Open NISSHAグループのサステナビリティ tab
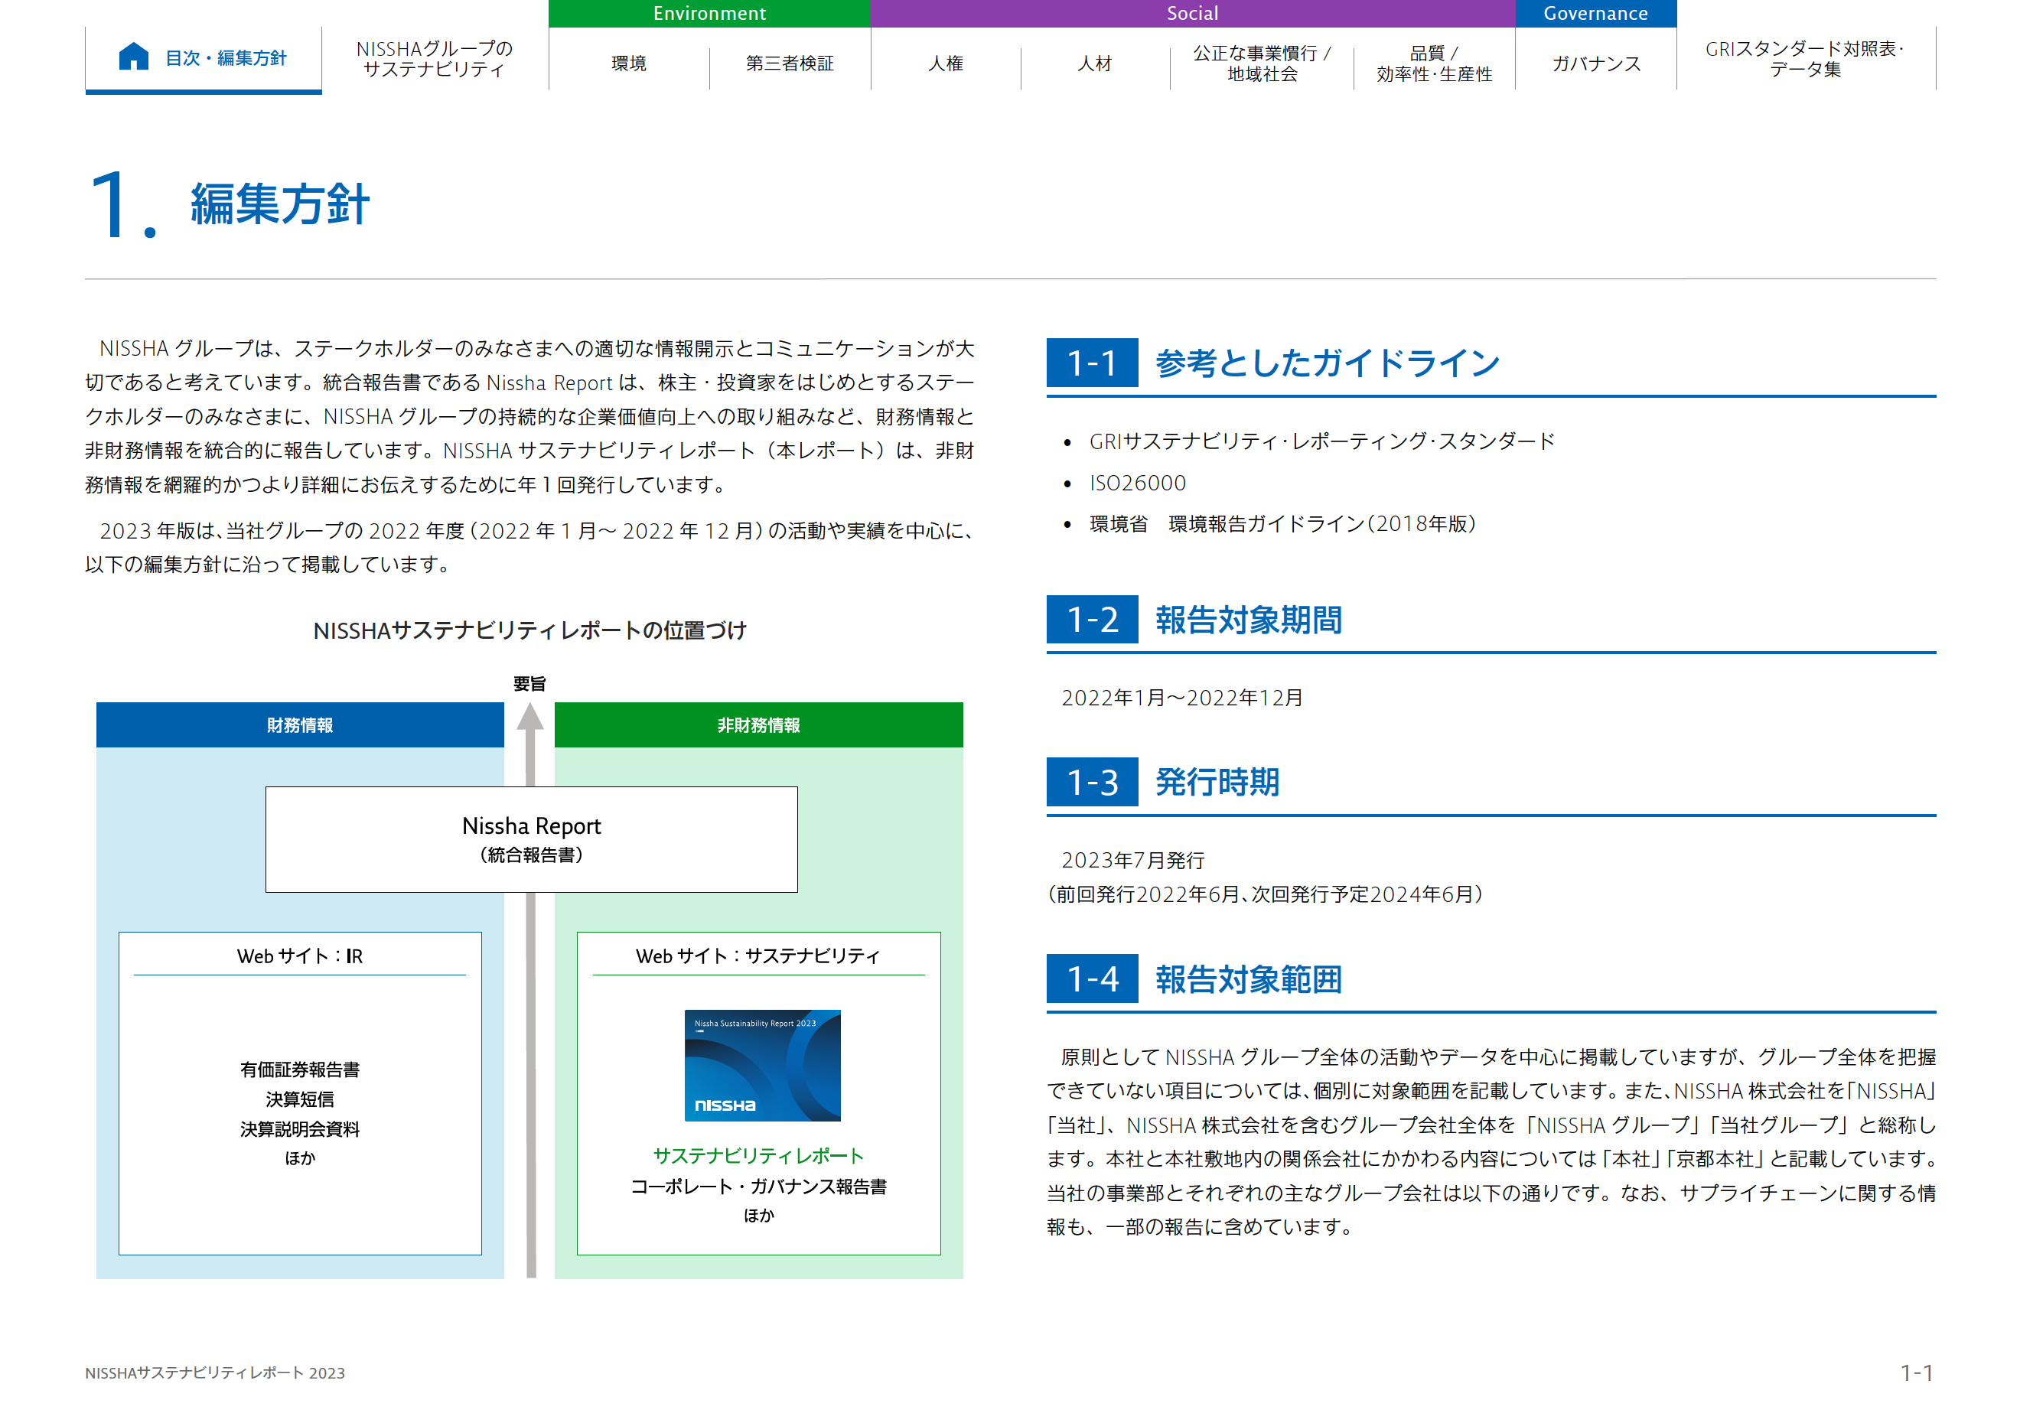2020x1426 pixels. [x=434, y=59]
